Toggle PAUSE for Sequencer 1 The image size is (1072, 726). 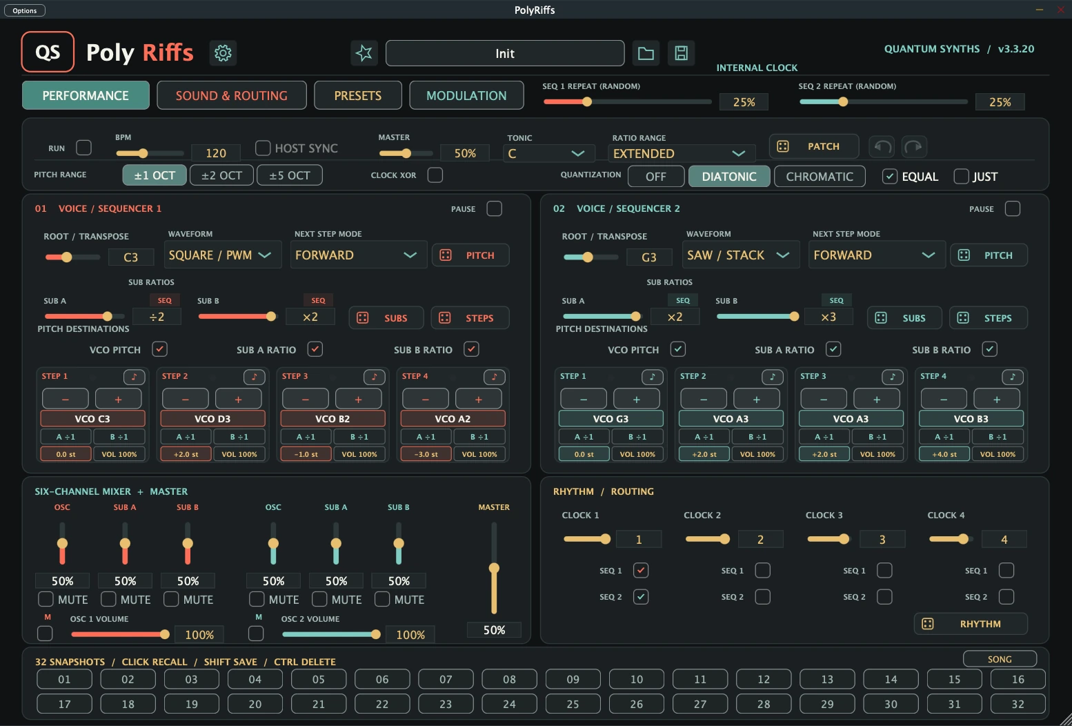(495, 208)
